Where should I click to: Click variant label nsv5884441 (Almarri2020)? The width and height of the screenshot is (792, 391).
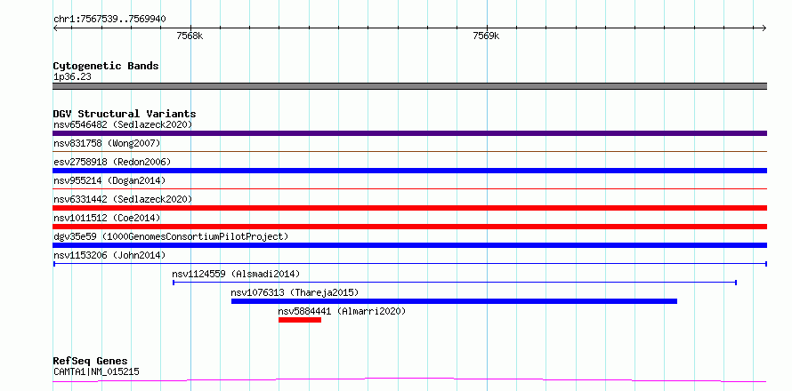click(x=342, y=311)
